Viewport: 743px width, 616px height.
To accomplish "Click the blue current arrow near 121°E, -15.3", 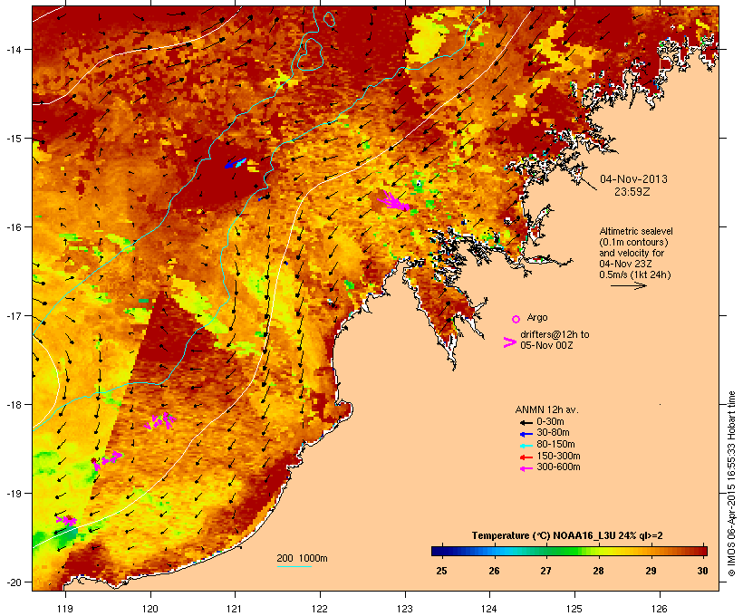I will (235, 163).
